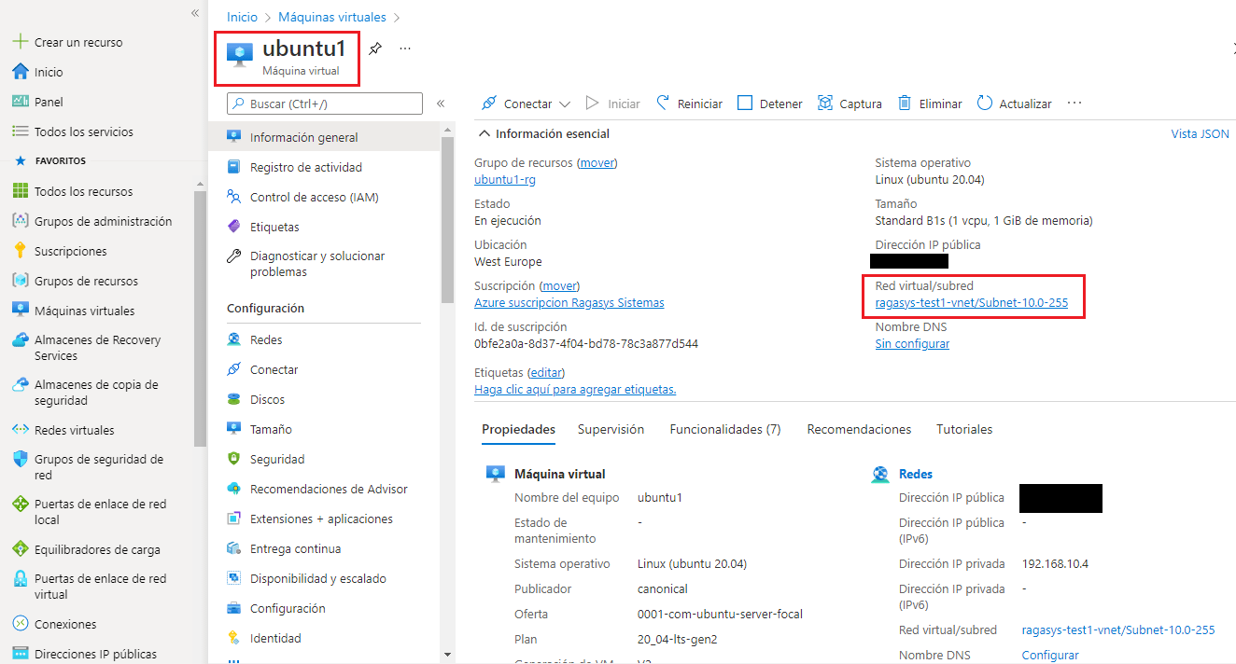Open more options ellipsis beside ubuntu1 title

coord(405,48)
